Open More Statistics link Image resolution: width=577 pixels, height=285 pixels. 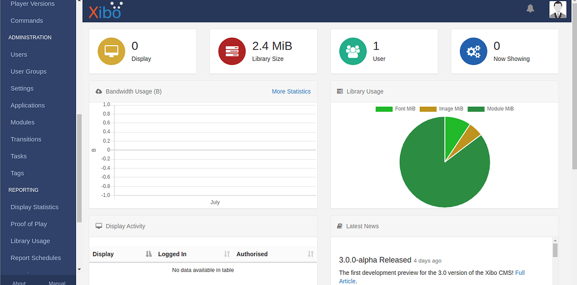pos(291,91)
